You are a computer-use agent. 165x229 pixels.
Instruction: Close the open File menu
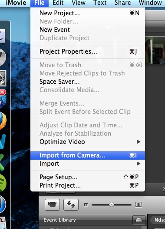(x=40, y=3)
